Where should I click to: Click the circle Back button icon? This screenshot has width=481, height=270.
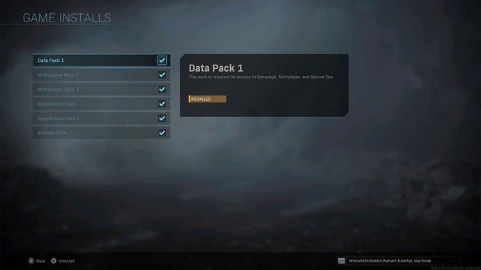[31, 261]
